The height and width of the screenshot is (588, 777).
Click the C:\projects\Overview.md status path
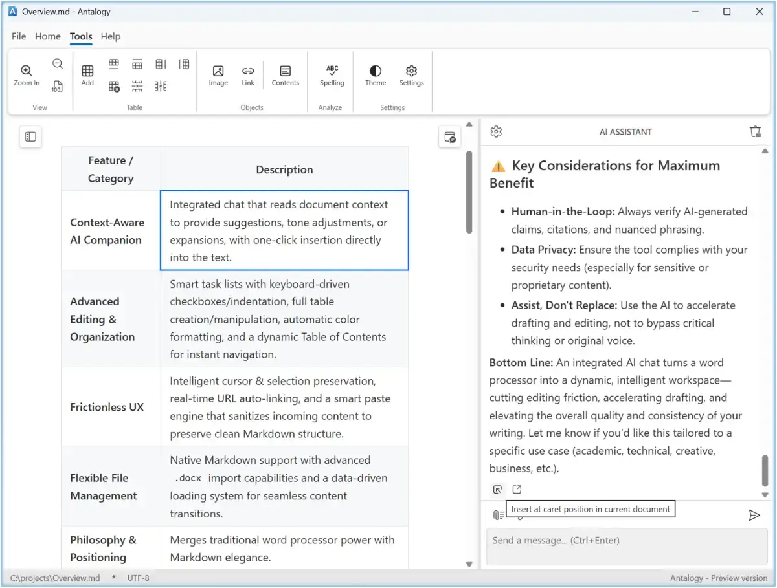click(x=55, y=578)
